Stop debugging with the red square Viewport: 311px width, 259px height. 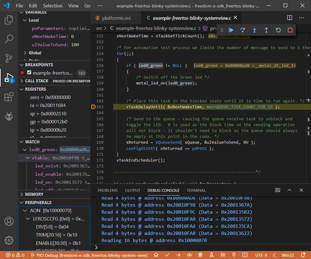pos(289,30)
